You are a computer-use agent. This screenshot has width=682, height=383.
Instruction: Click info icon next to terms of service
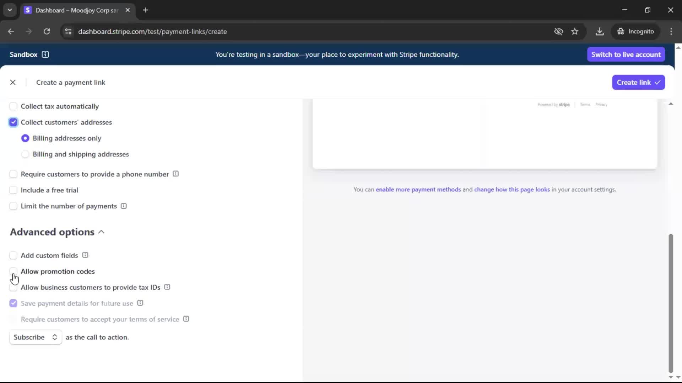point(186,319)
